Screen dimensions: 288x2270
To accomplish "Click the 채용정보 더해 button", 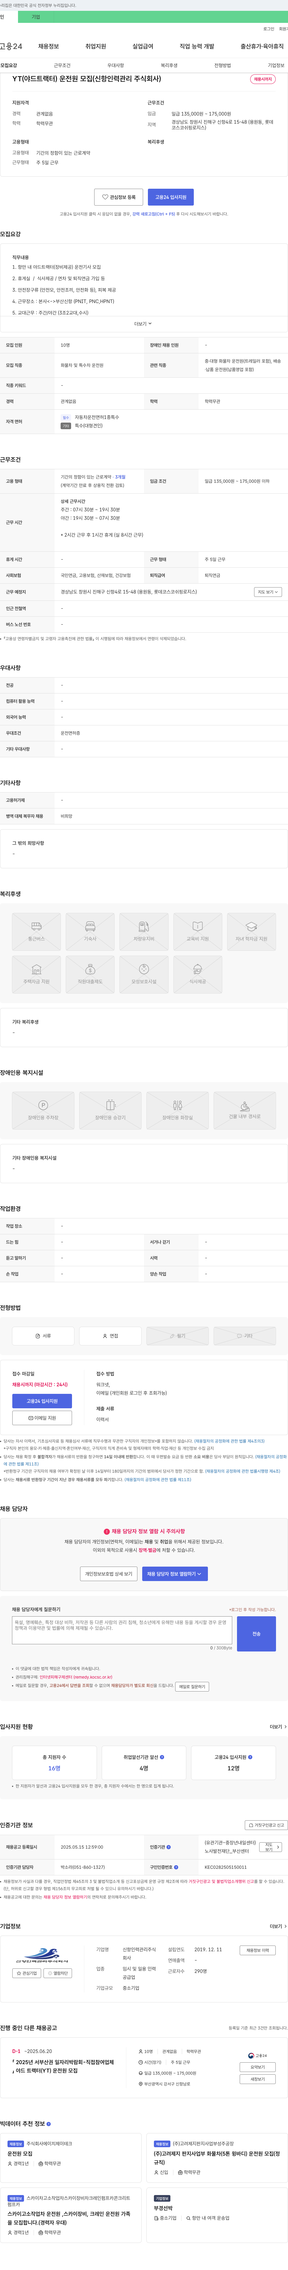I will click(257, 1950).
